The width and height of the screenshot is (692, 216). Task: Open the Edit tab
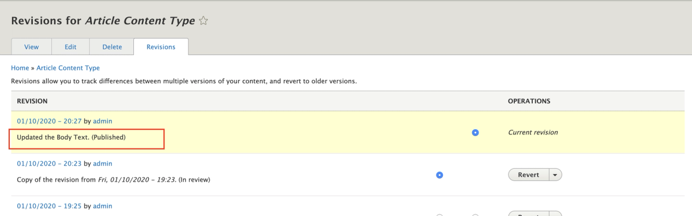pos(70,47)
